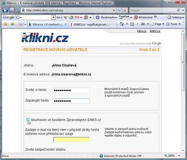Open the Gmail icon dropdown arrow
The image size is (187, 160).
pyautogui.click(x=81, y=18)
